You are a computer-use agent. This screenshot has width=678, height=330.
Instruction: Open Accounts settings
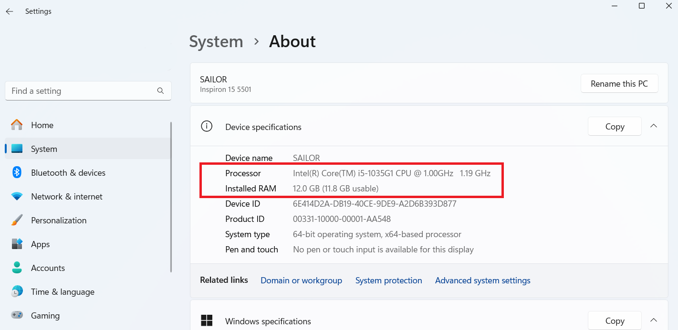click(x=88, y=268)
